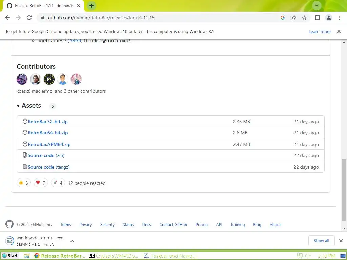347x260 pixels.
Task: Open the Status footer link
Action: tap(128, 225)
